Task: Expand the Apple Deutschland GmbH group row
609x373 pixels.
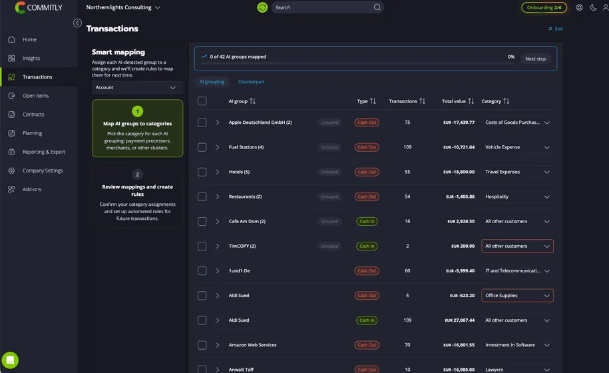Action: click(218, 123)
